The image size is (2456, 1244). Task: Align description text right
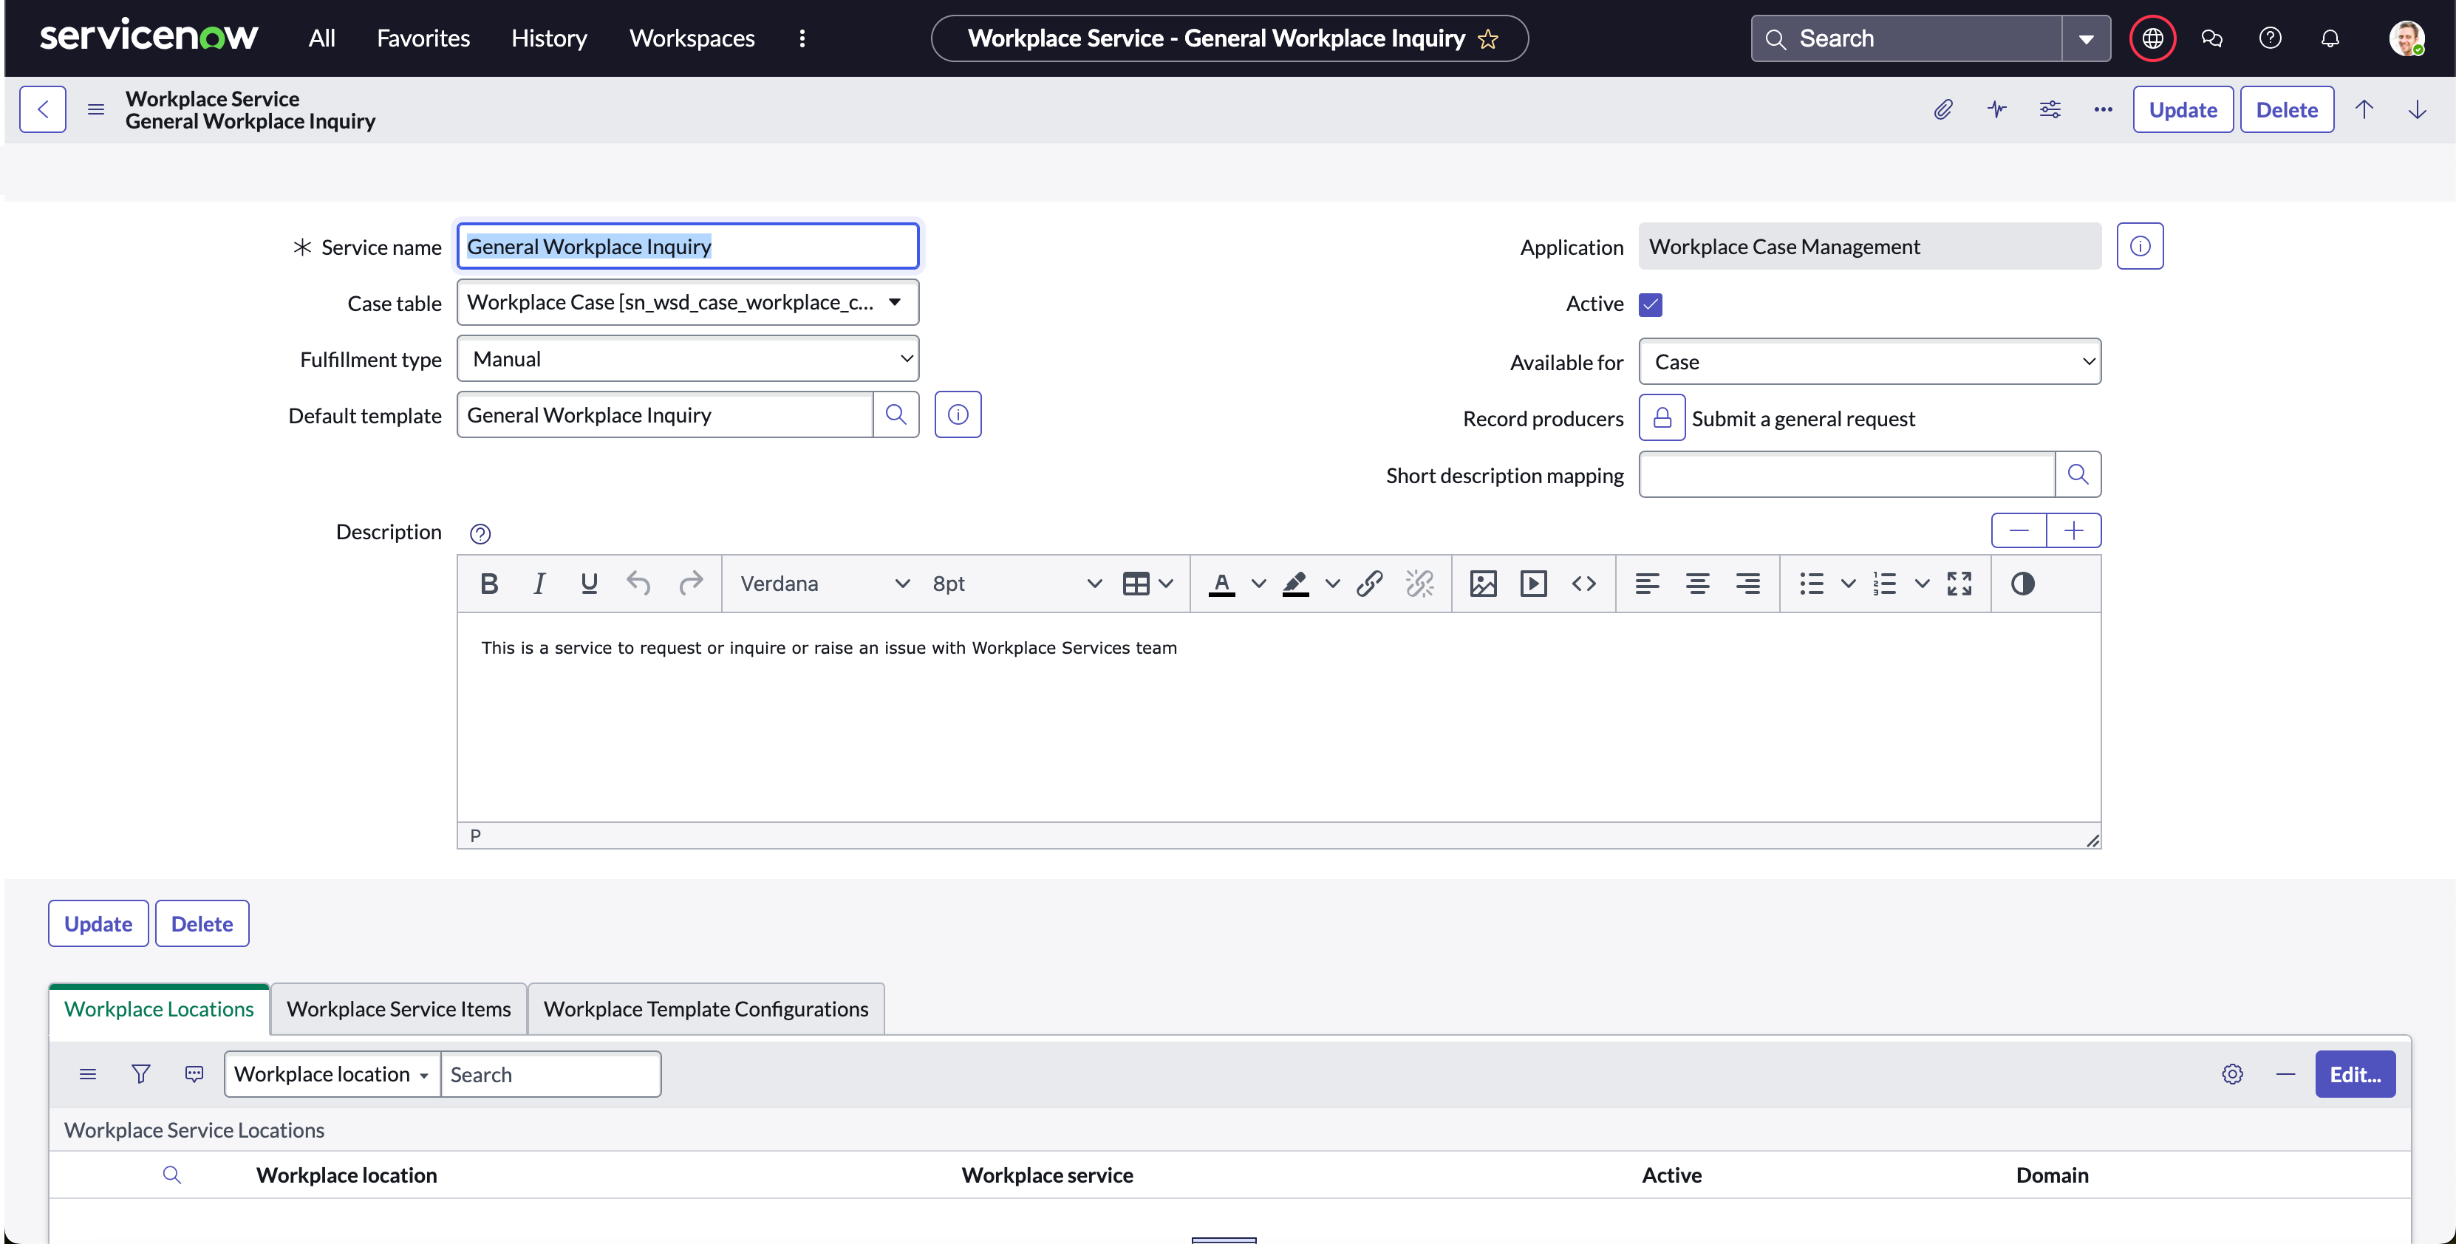(1747, 584)
